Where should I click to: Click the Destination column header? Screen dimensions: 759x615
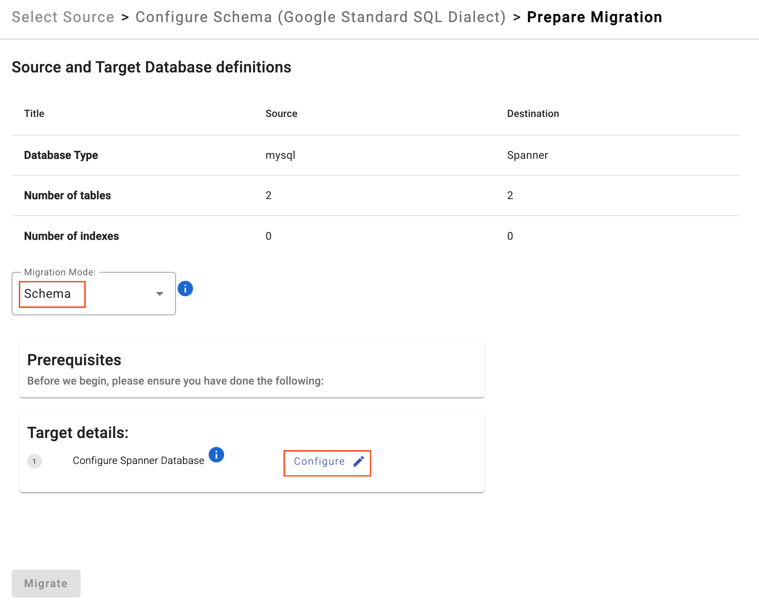pyautogui.click(x=533, y=113)
